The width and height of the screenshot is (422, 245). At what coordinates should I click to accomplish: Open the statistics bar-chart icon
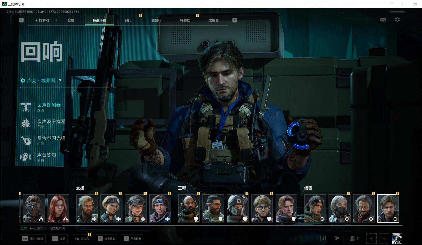click(x=323, y=238)
